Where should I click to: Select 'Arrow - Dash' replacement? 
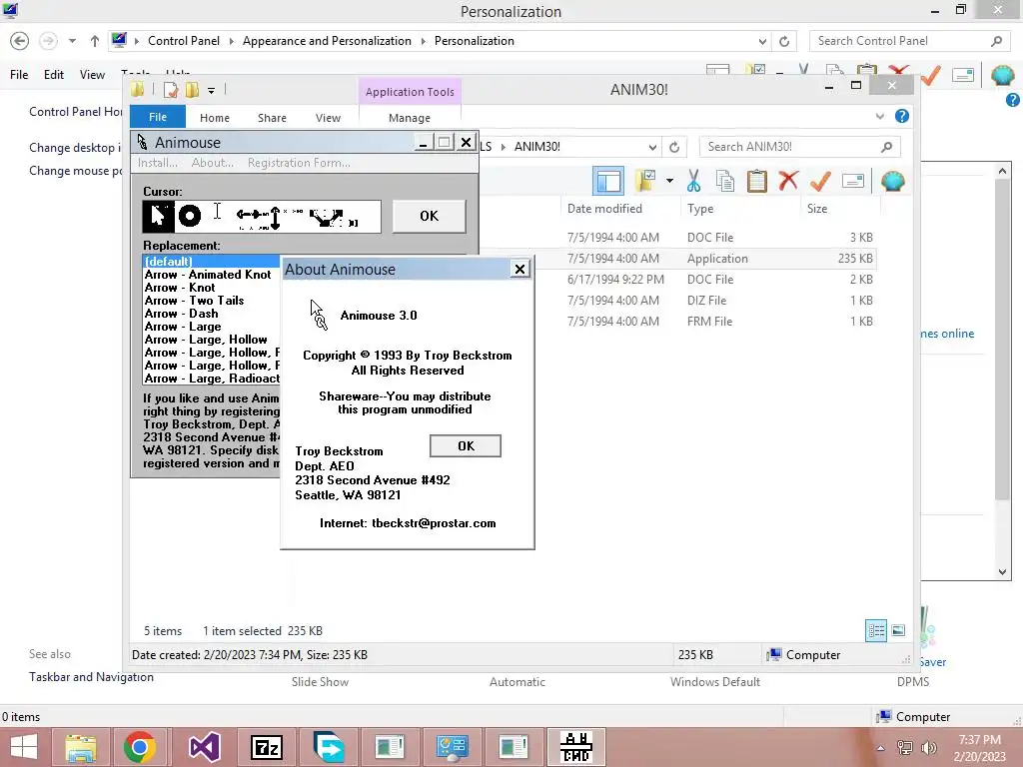pyautogui.click(x=182, y=314)
